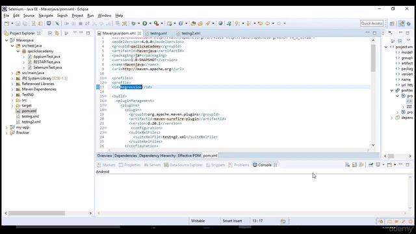Click the Run Last Tool icon with red toolbox
The width and height of the screenshot is (416, 234).
[x=156, y=23]
